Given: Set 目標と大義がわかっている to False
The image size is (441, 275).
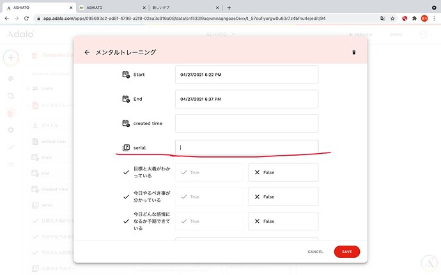Looking at the screenshot, I should pyautogui.click(x=283, y=172).
